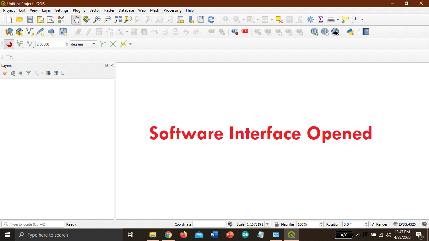Screen dimensions: 429x241
Task: Increase the Rotation value spinner
Action: pos(366,223)
